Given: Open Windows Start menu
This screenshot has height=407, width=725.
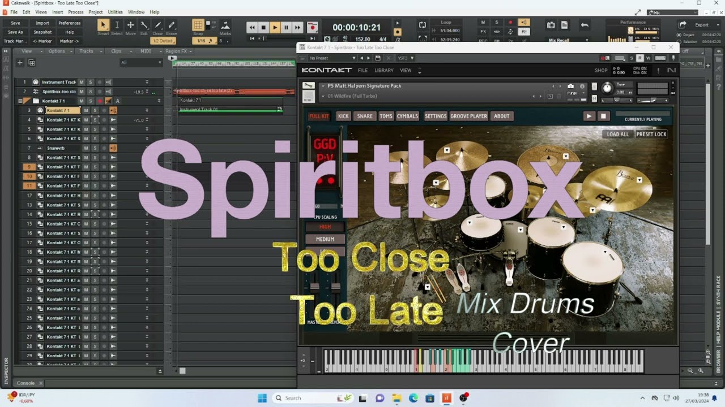Looking at the screenshot, I should (x=262, y=398).
